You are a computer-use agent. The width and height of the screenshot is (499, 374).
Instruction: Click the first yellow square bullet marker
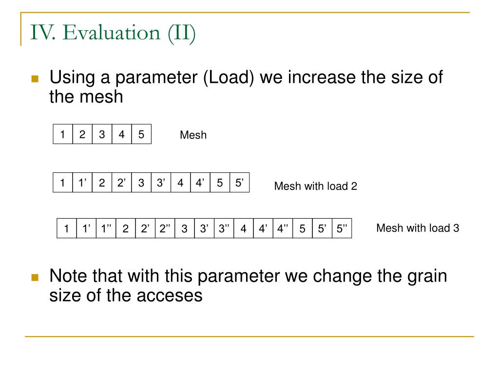(x=35, y=78)
